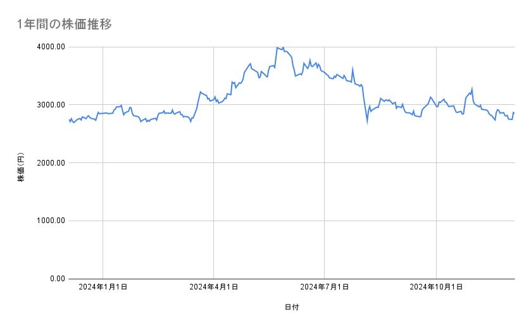Select the rightmost end point of the line

point(514,112)
